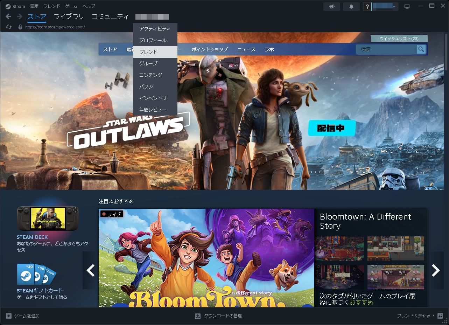Open the ヘルプ menu
The height and width of the screenshot is (325, 449).
(89, 6)
